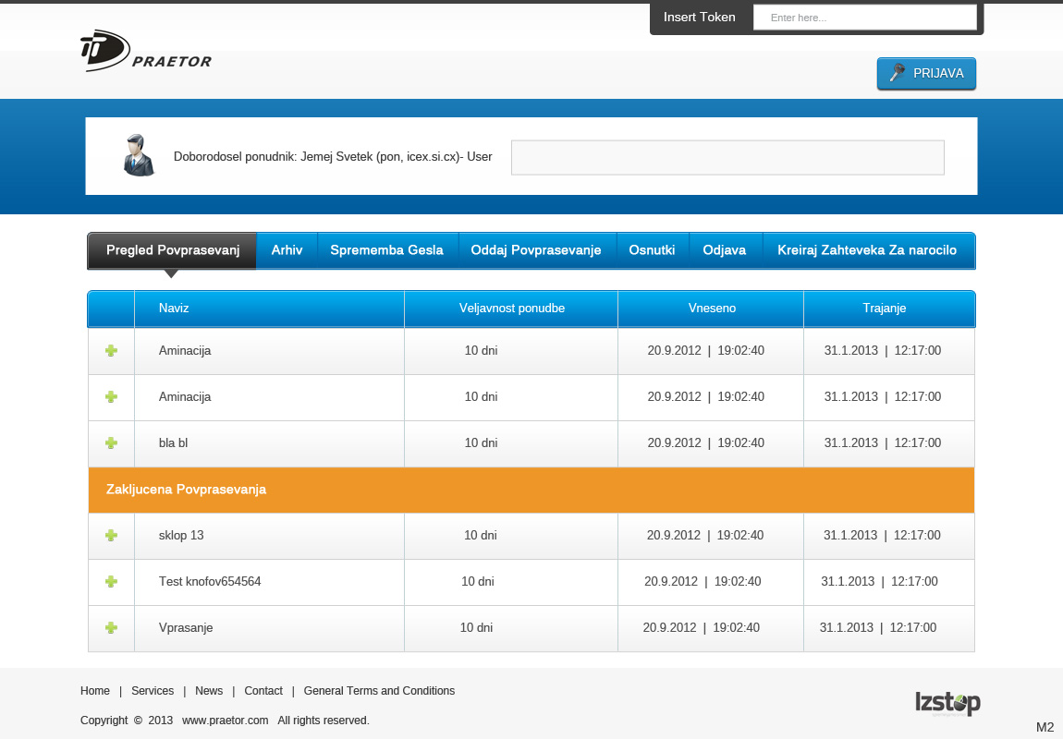Switch to the Arhiv tab
The width and height of the screenshot is (1063, 739).
pyautogui.click(x=287, y=250)
